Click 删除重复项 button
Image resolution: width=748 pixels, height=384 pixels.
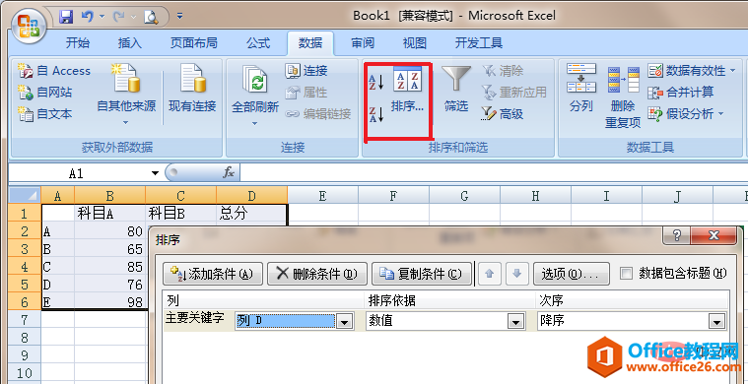[x=623, y=96]
